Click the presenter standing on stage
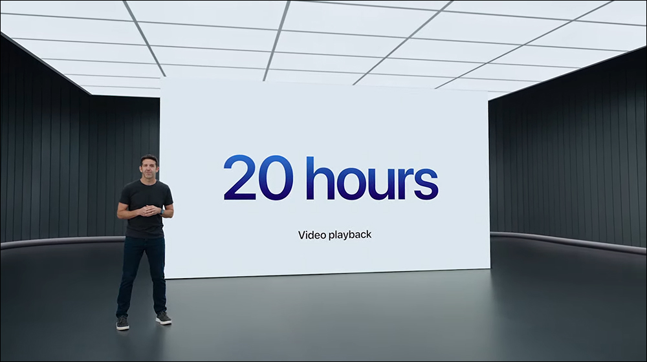 coord(145,242)
